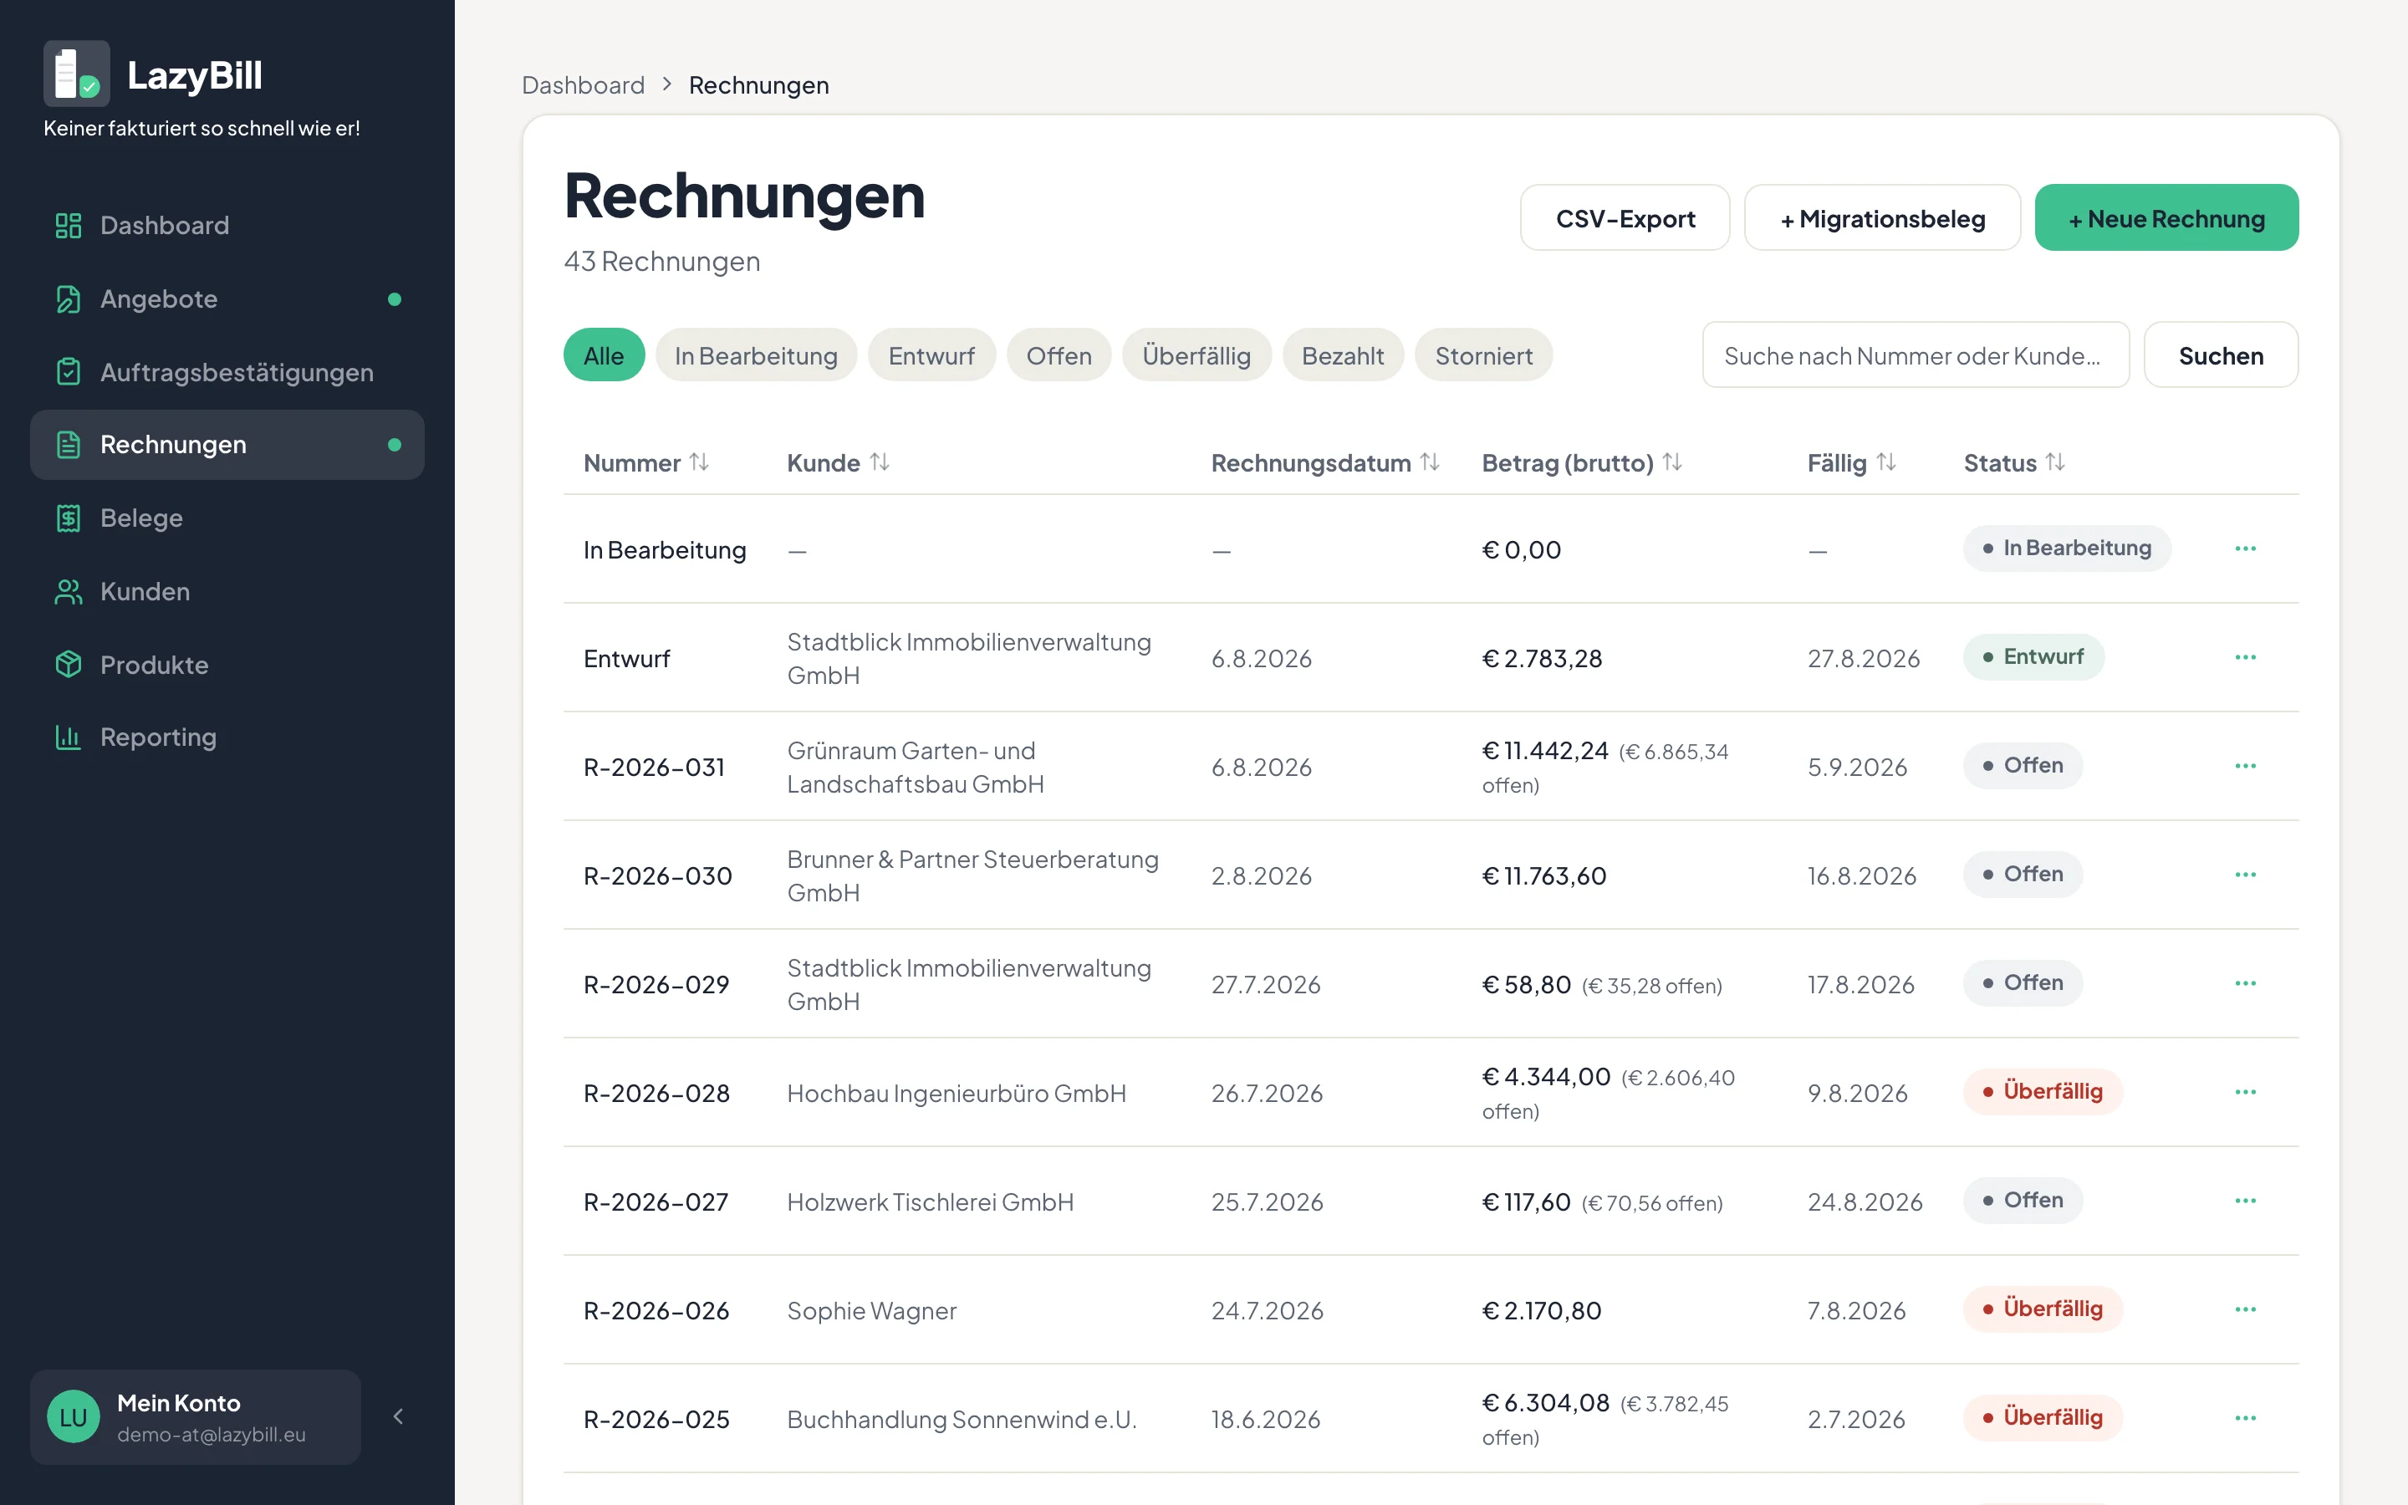
Task: Show Bezahlt invoices
Action: point(1342,355)
